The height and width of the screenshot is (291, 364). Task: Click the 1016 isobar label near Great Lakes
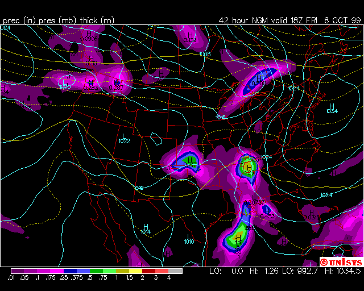point(221,117)
